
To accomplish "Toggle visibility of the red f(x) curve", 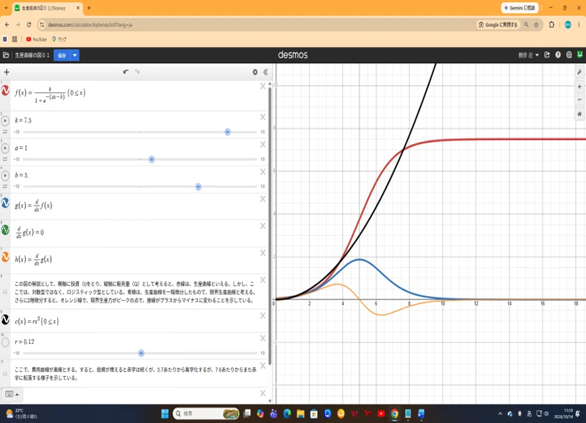I will pos(5,91).
